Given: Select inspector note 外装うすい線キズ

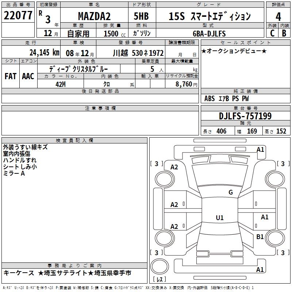Looking at the screenshot, I should point(25,147).
